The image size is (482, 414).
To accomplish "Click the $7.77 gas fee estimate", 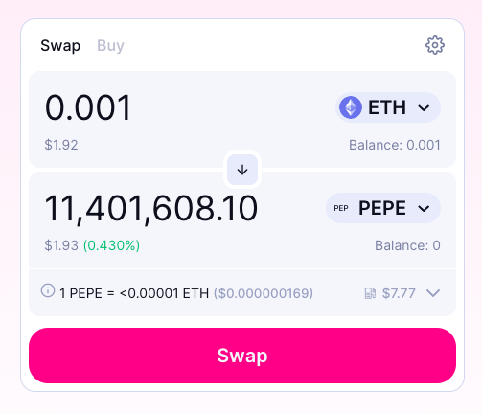I will pyautogui.click(x=399, y=293).
